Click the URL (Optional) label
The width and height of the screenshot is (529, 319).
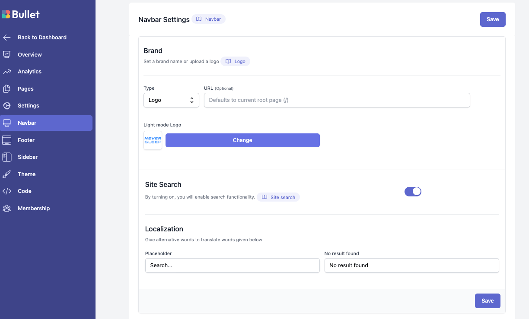click(x=219, y=88)
